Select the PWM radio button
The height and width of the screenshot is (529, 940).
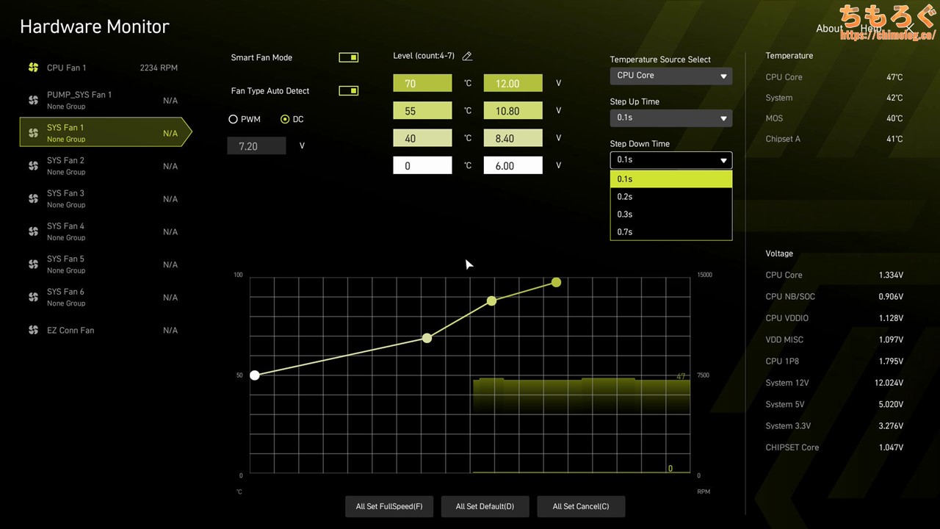[234, 119]
